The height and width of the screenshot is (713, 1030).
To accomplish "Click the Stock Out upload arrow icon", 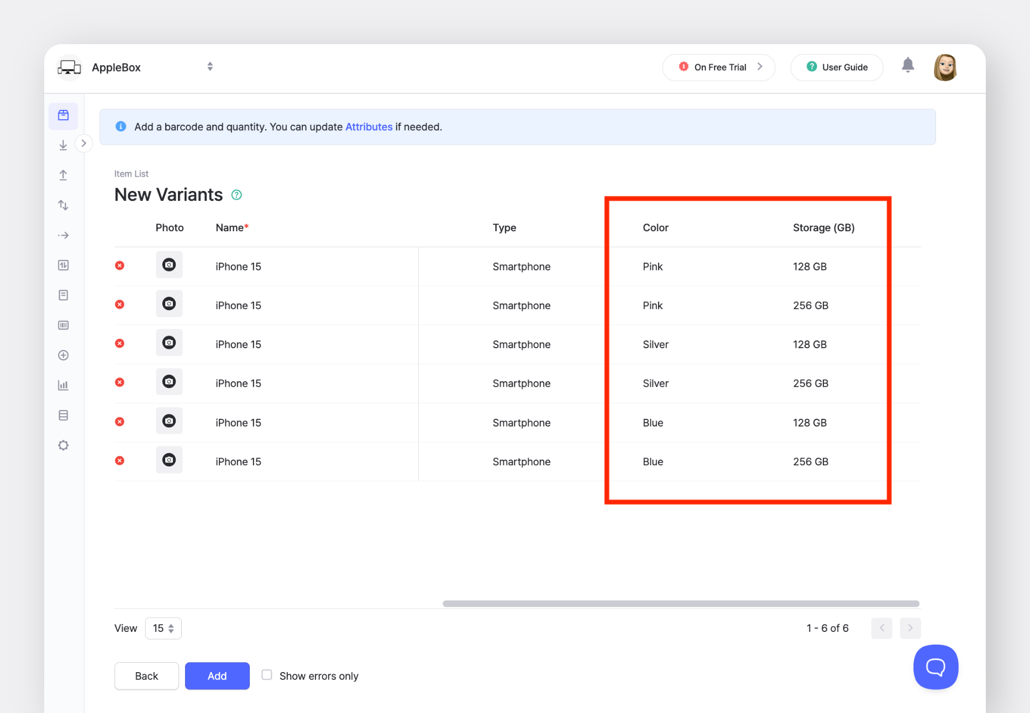I will 64,175.
